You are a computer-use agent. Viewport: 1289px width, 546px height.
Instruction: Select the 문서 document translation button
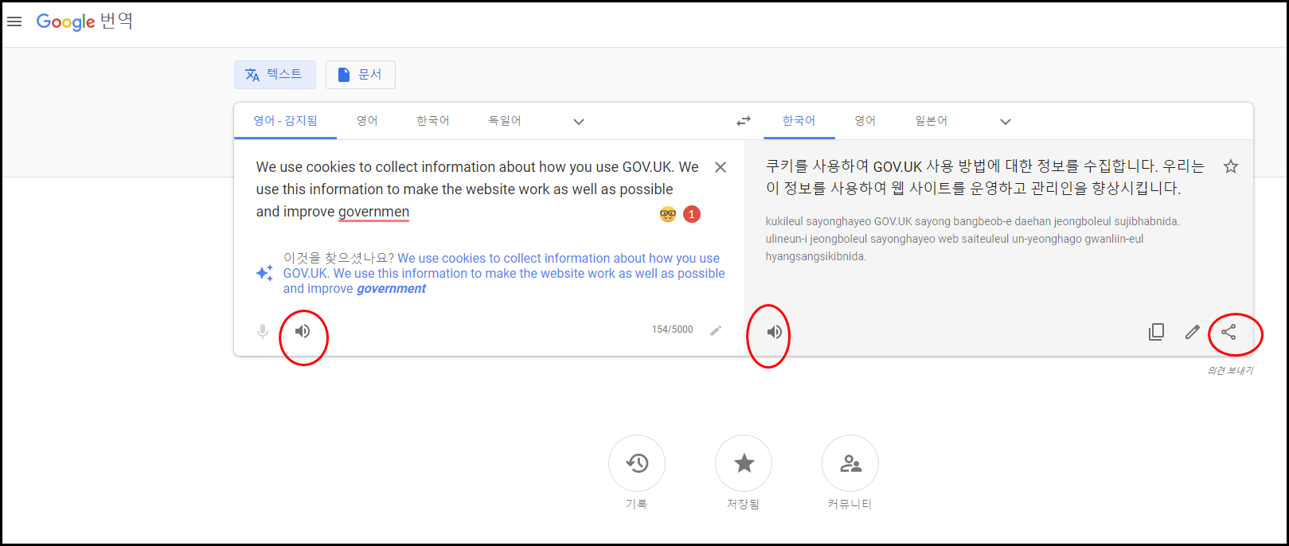360,75
